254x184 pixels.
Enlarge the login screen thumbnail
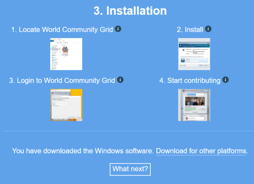coord(66,105)
